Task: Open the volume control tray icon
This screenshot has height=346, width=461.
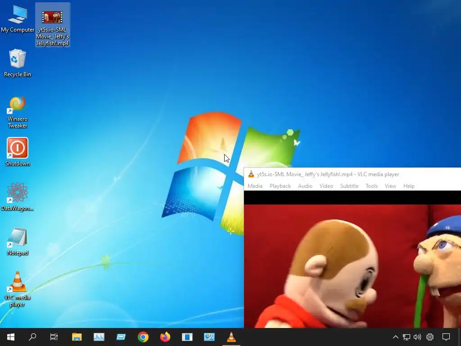Action: [x=417, y=337]
